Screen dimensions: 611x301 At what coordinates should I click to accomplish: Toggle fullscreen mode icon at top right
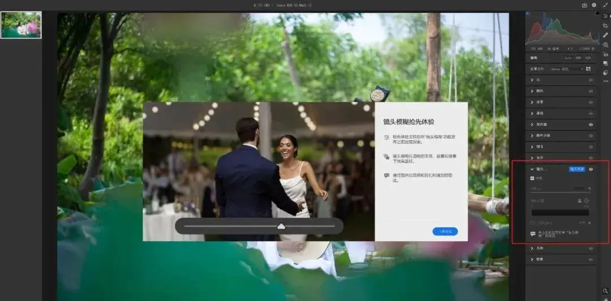point(605,5)
